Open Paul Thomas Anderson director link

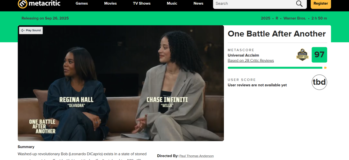pos(197,156)
